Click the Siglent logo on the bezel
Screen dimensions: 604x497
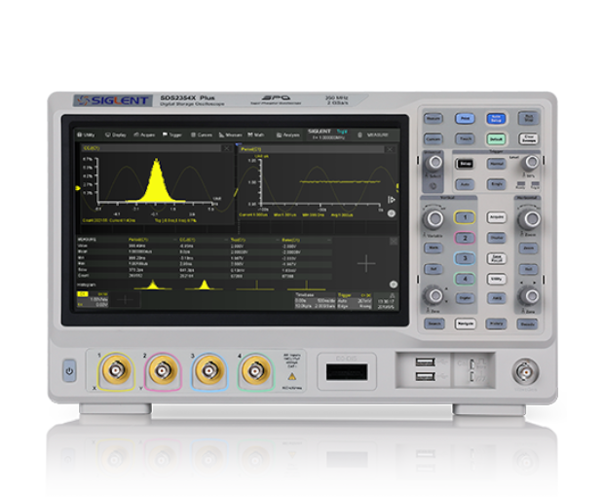pos(100,100)
